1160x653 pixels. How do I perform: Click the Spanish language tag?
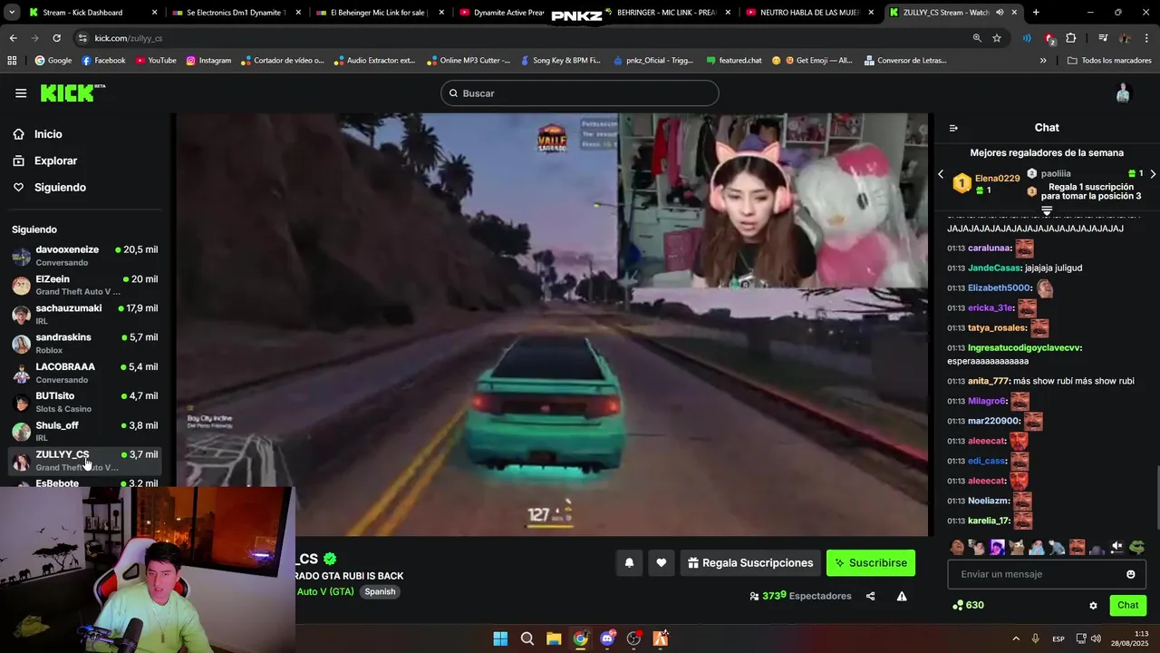pyautogui.click(x=380, y=591)
